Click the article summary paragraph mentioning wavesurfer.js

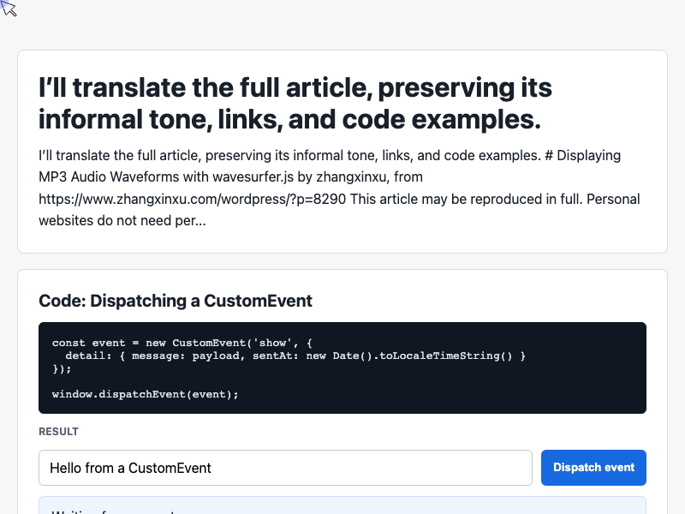tap(339, 188)
